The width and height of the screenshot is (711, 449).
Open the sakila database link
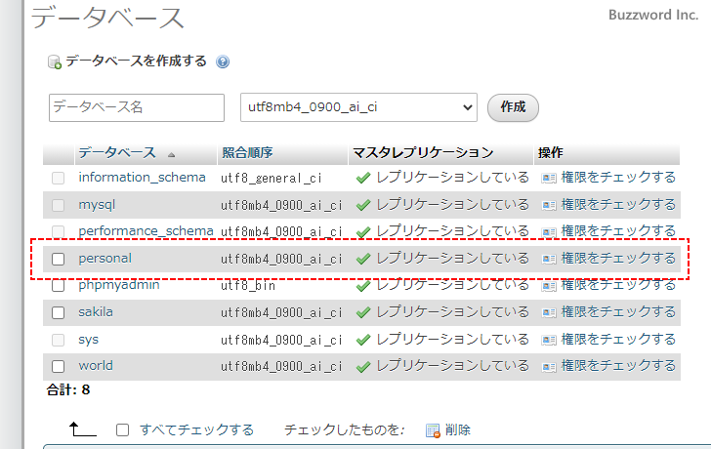96,311
